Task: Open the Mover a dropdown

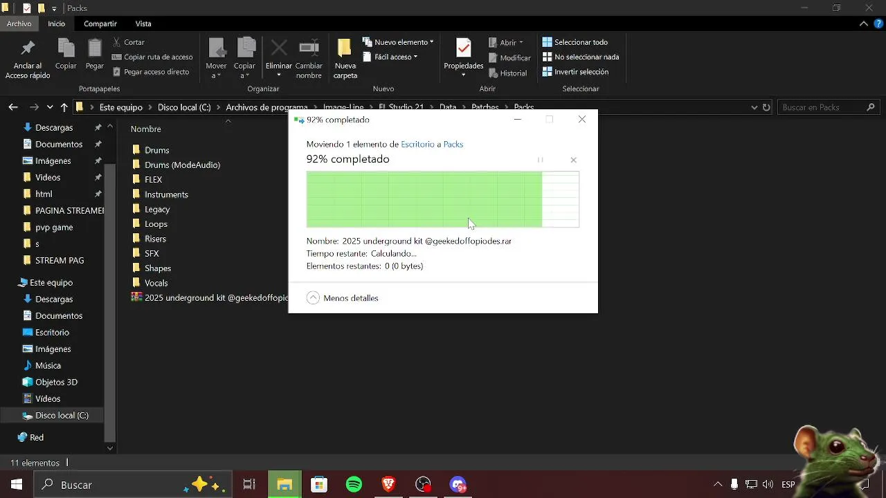Action: (217, 59)
